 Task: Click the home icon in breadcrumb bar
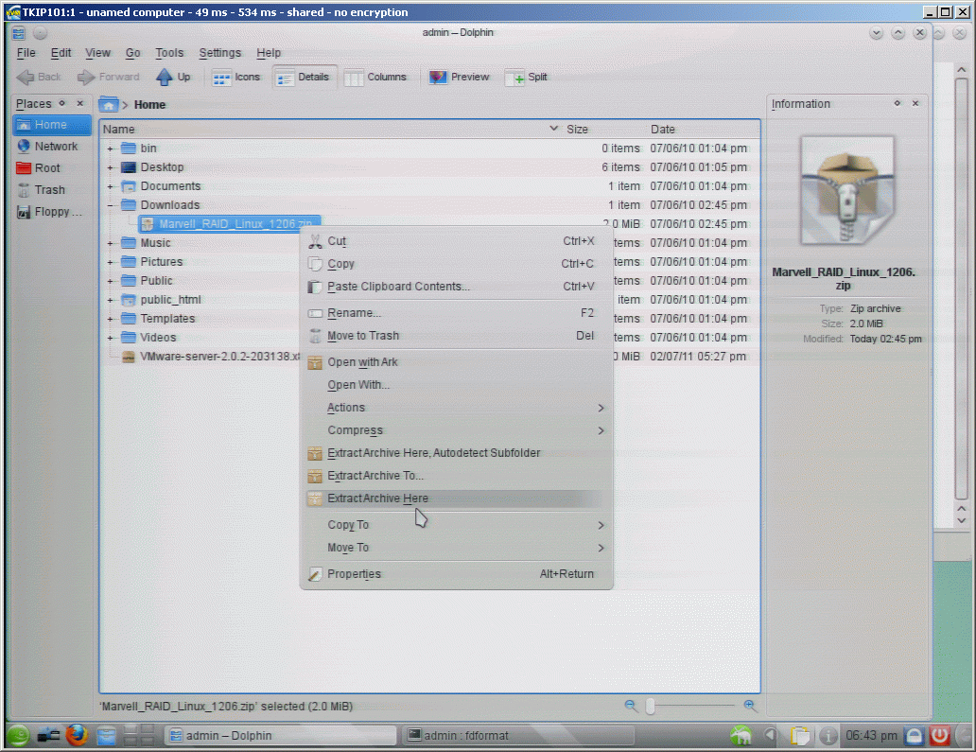pyautogui.click(x=109, y=105)
